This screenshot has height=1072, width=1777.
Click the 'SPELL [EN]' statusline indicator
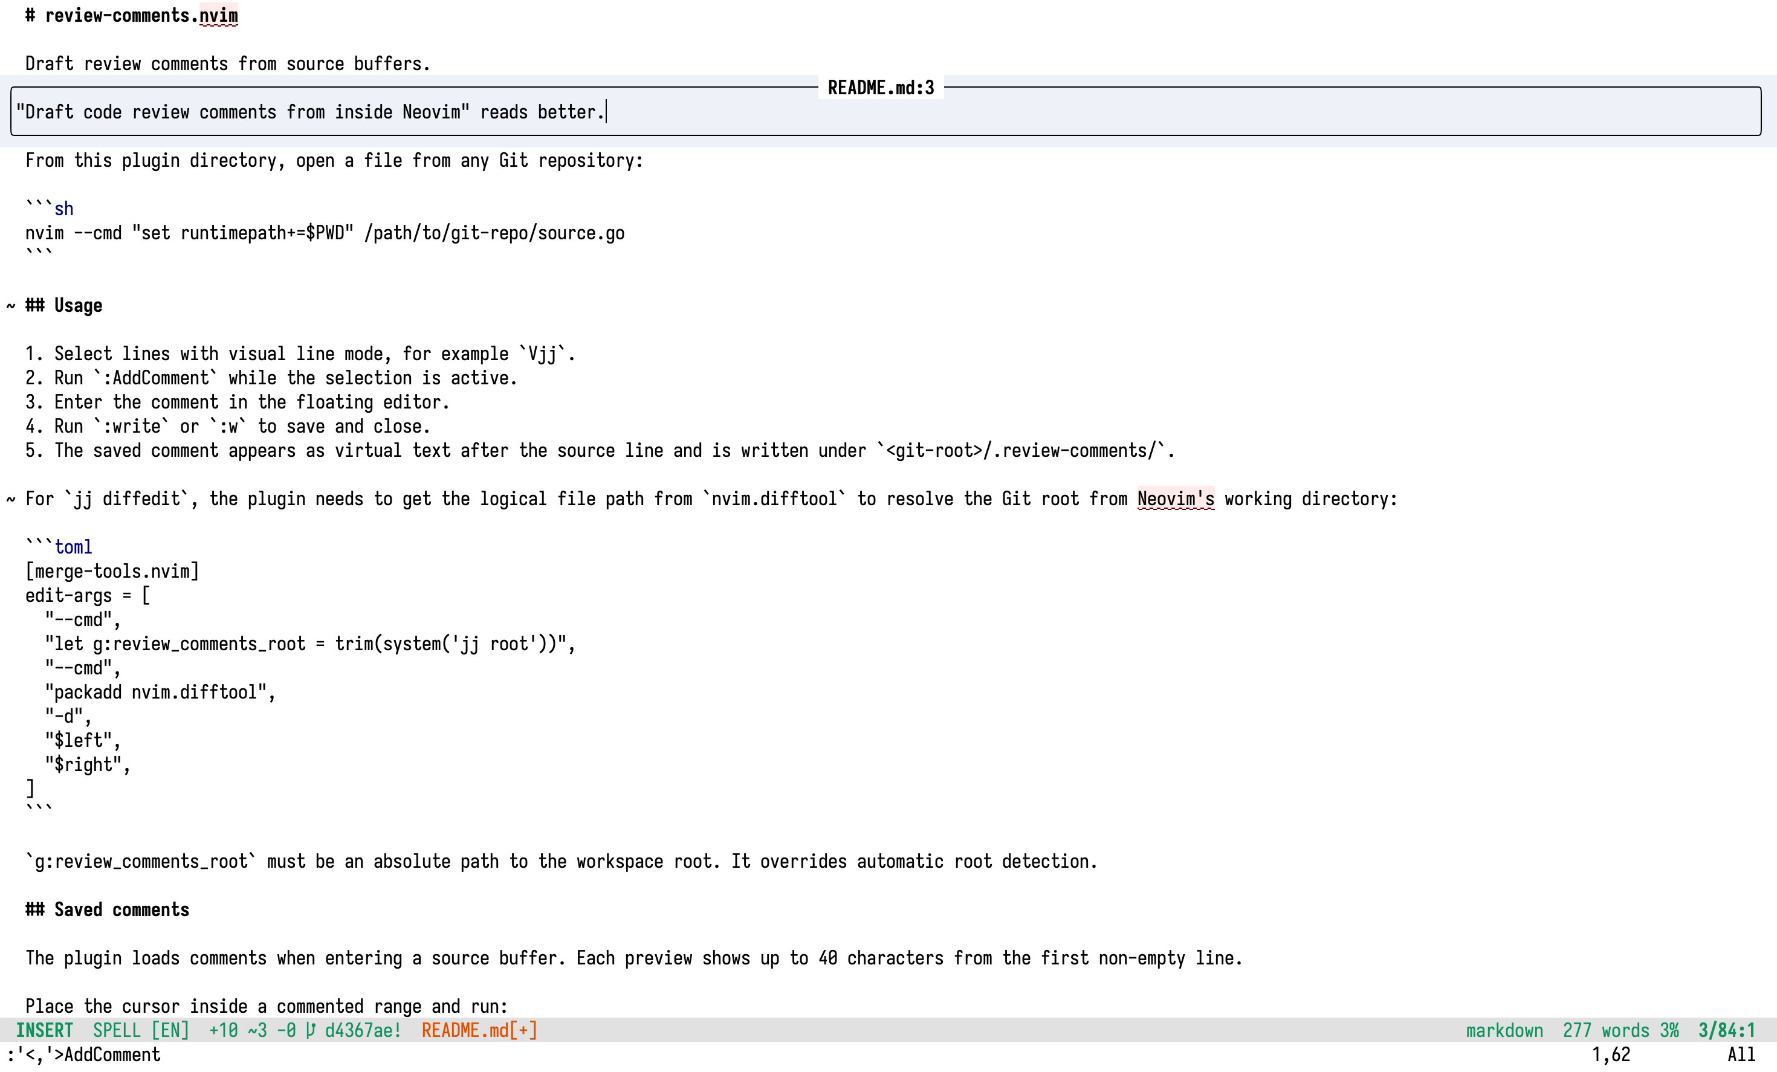pos(141,1030)
